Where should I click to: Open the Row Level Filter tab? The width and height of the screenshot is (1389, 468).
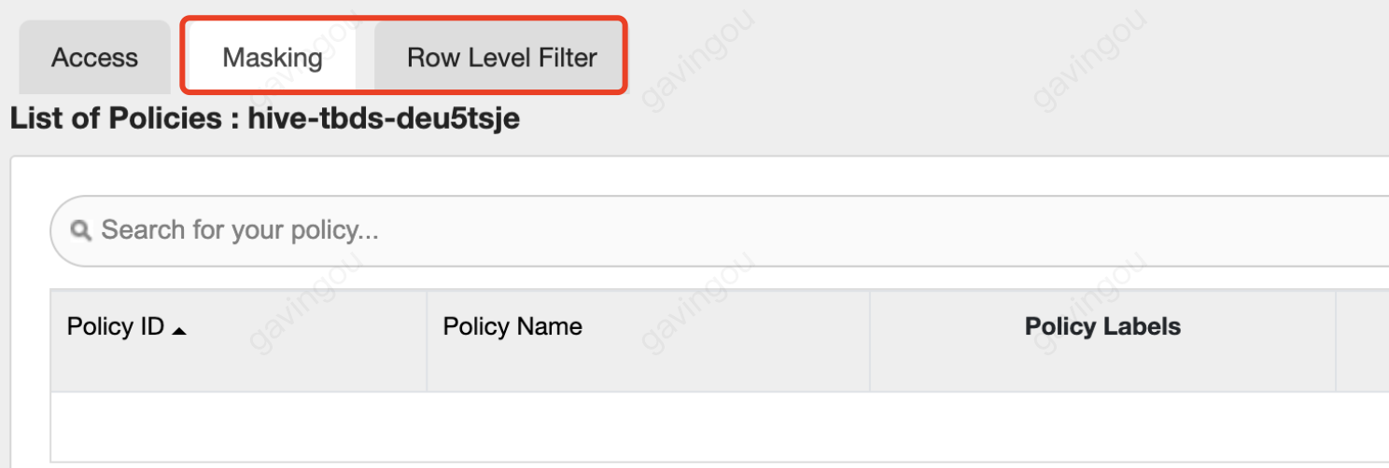click(x=501, y=58)
